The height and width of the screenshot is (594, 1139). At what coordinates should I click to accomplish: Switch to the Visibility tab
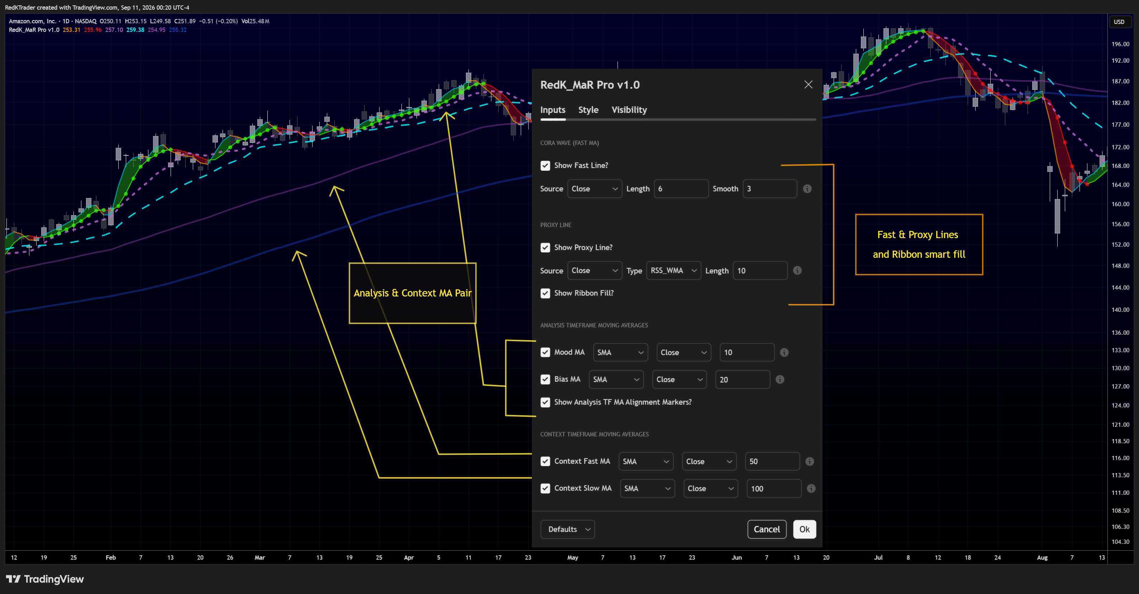pyautogui.click(x=629, y=110)
